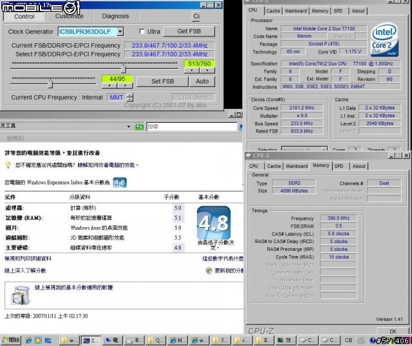Click the large 4.8 Windows score logo
Viewport: 412px width, 346px height.
(x=214, y=223)
